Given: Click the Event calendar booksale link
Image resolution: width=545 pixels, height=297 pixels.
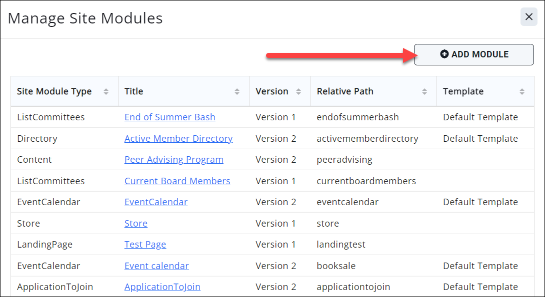Looking at the screenshot, I should click(x=156, y=266).
